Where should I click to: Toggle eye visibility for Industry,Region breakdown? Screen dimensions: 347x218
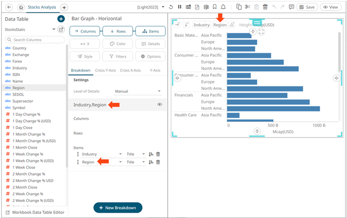pos(160,104)
